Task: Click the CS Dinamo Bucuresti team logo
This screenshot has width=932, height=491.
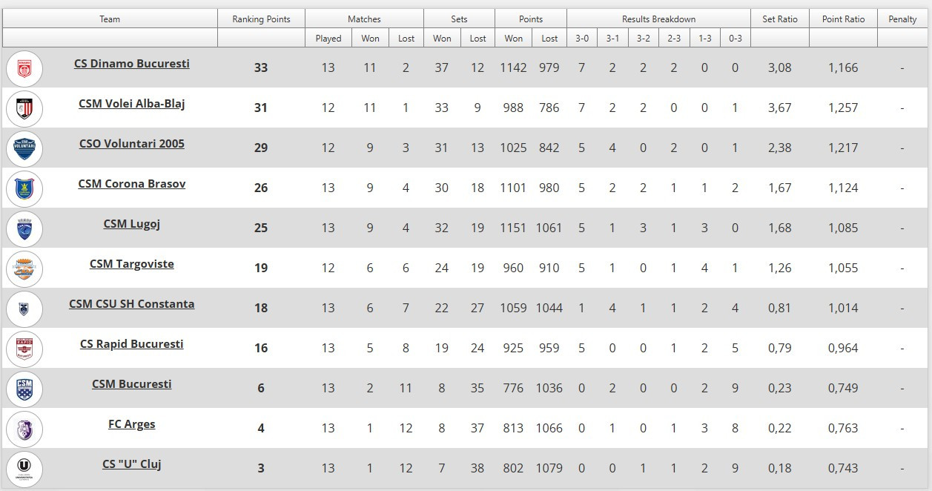Action: 24,68
